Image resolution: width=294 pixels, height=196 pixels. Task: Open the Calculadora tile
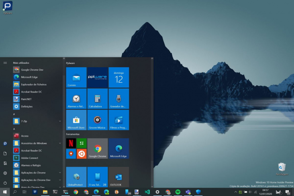pos(97,99)
